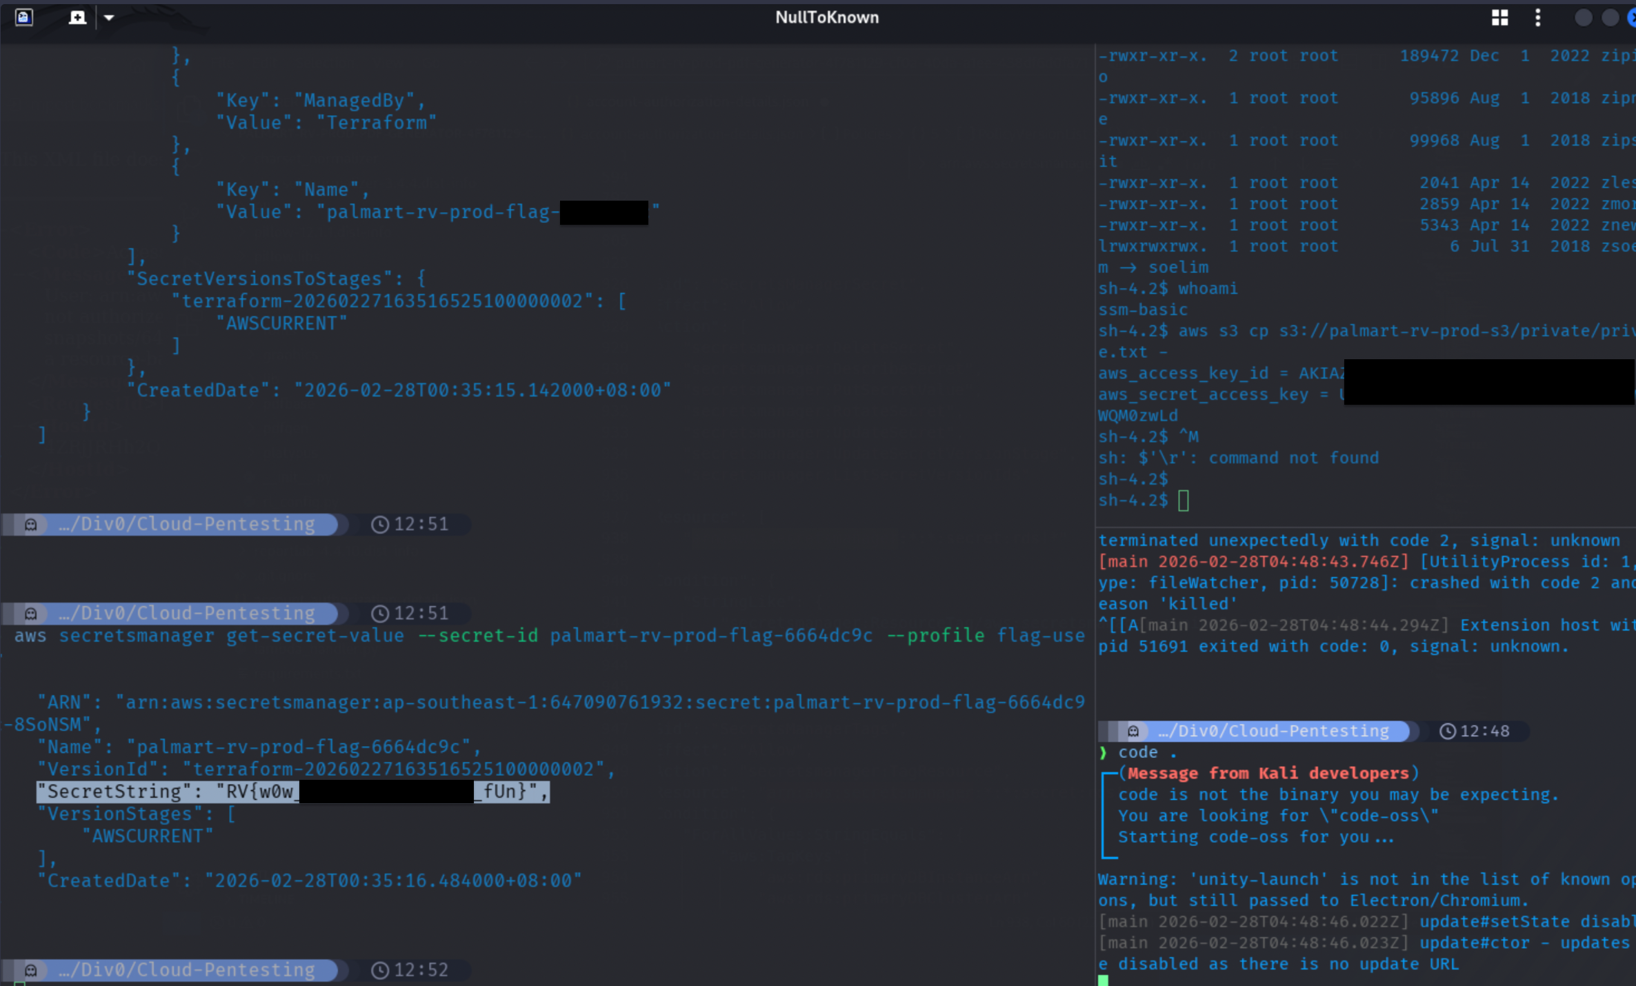The height and width of the screenshot is (986, 1636).
Task: Open the three-dot kebab menu
Action: click(x=1537, y=17)
